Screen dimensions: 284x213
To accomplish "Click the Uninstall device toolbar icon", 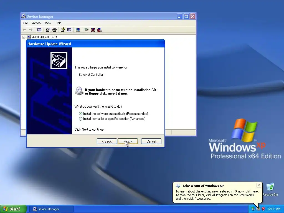I will pyautogui.click(x=93, y=30).
